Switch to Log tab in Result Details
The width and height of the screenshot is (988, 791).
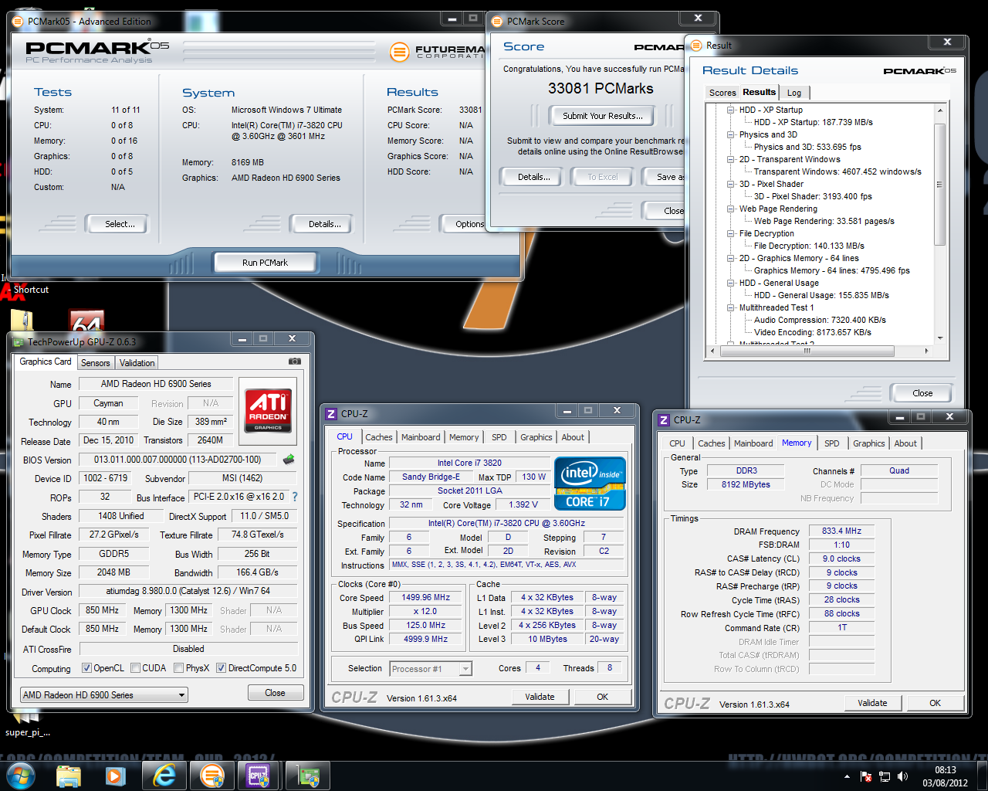(794, 93)
